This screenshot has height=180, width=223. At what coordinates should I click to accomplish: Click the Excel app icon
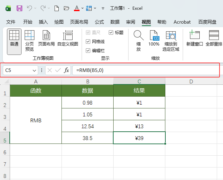click(x=8, y=8)
